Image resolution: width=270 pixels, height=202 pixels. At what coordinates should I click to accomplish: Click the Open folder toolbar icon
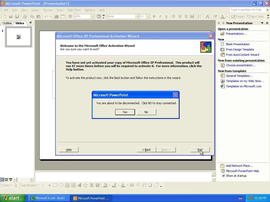pos(11,17)
